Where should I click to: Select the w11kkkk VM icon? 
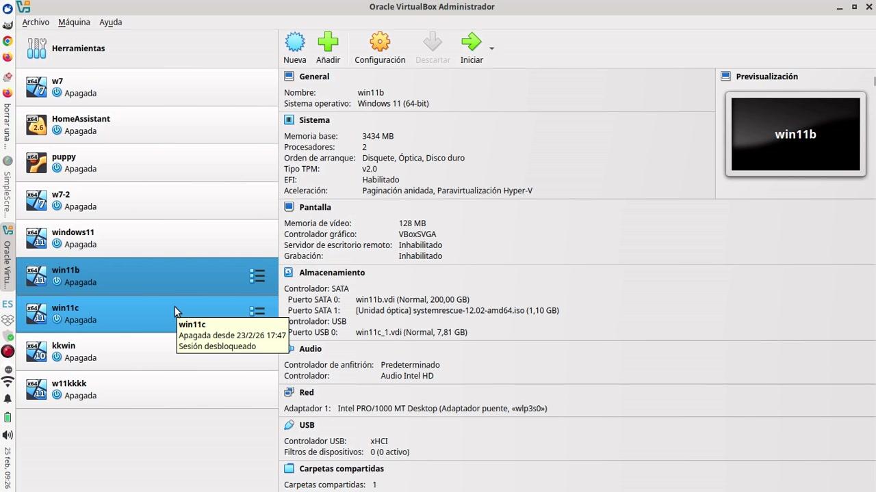pyautogui.click(x=36, y=389)
